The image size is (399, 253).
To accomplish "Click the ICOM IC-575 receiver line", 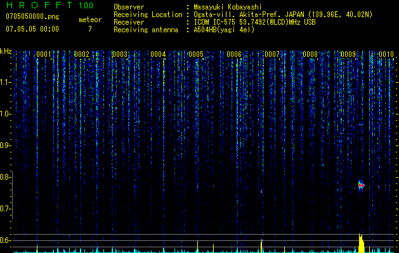I will pos(254,22).
